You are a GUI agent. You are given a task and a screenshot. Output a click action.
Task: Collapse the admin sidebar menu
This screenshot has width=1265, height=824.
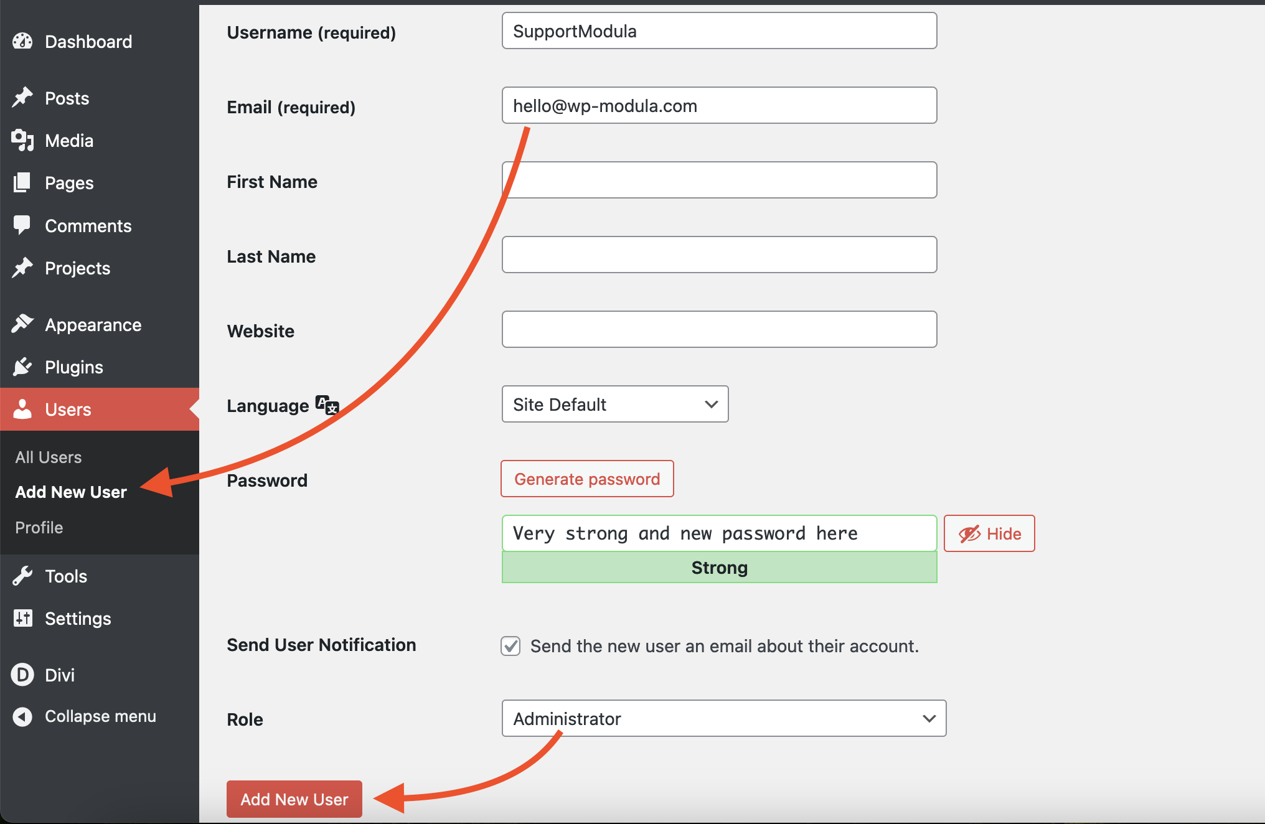click(x=85, y=716)
